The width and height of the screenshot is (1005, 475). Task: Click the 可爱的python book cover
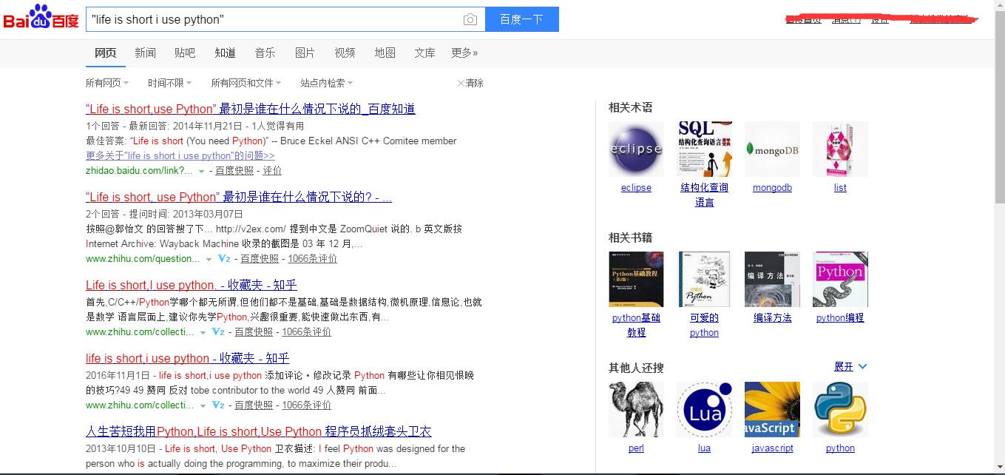(704, 279)
